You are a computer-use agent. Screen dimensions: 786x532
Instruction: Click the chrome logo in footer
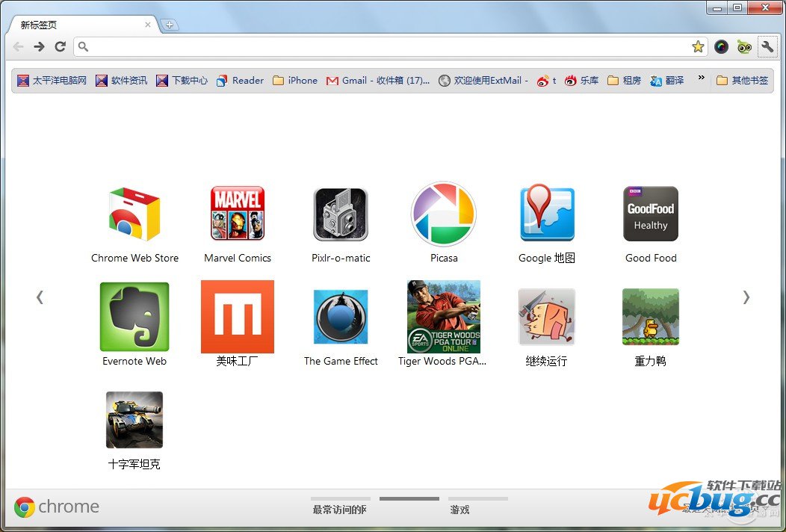pos(56,507)
